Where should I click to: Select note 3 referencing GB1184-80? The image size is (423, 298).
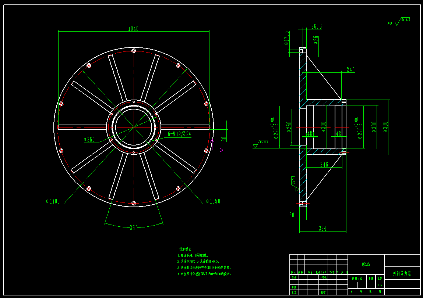[x=204, y=268]
